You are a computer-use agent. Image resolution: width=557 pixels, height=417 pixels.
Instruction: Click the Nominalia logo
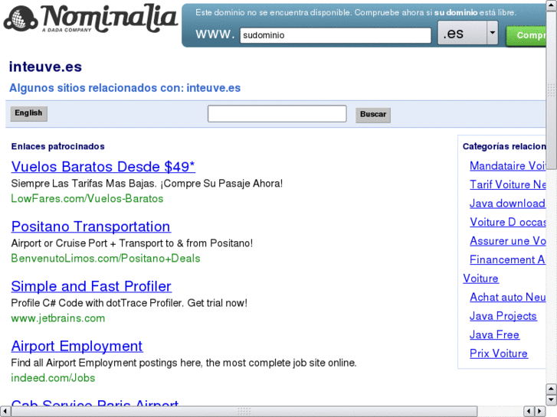(90, 19)
